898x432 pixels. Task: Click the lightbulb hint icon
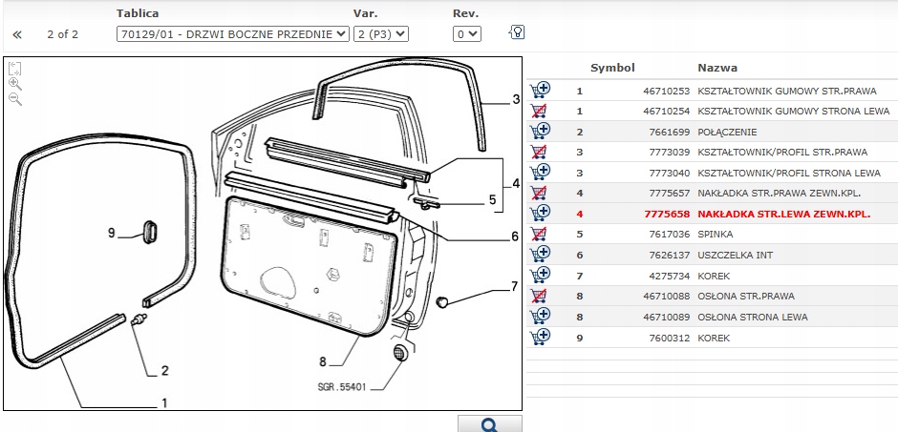517,32
